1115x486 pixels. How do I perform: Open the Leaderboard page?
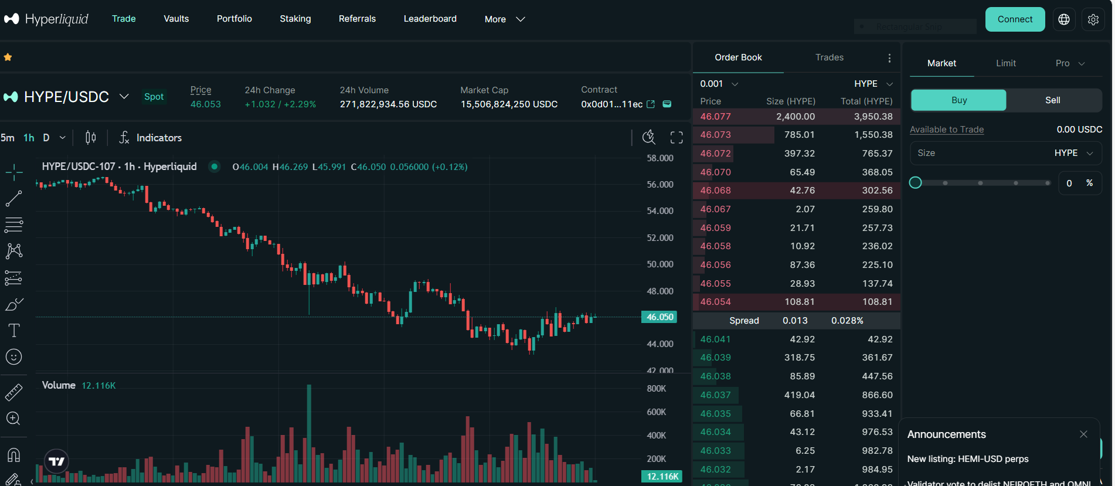click(430, 19)
